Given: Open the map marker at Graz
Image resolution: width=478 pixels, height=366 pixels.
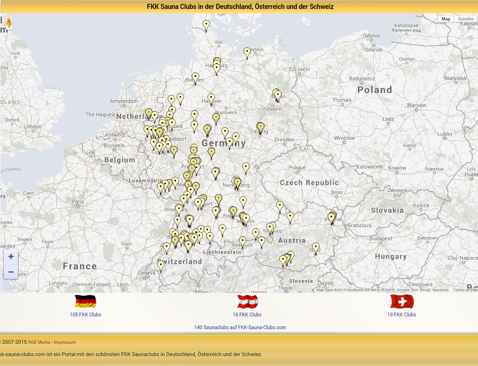Looking at the screenshot, I should click(x=316, y=247).
